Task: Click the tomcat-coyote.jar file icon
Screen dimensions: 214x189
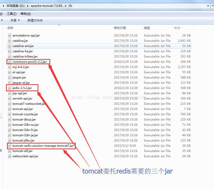Action: point(10,114)
